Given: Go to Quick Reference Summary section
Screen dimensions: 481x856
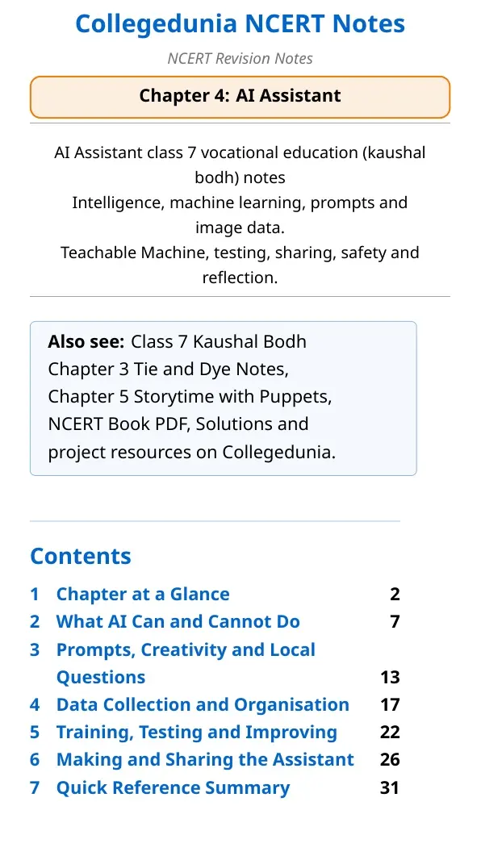Looking at the screenshot, I should pos(173,787).
